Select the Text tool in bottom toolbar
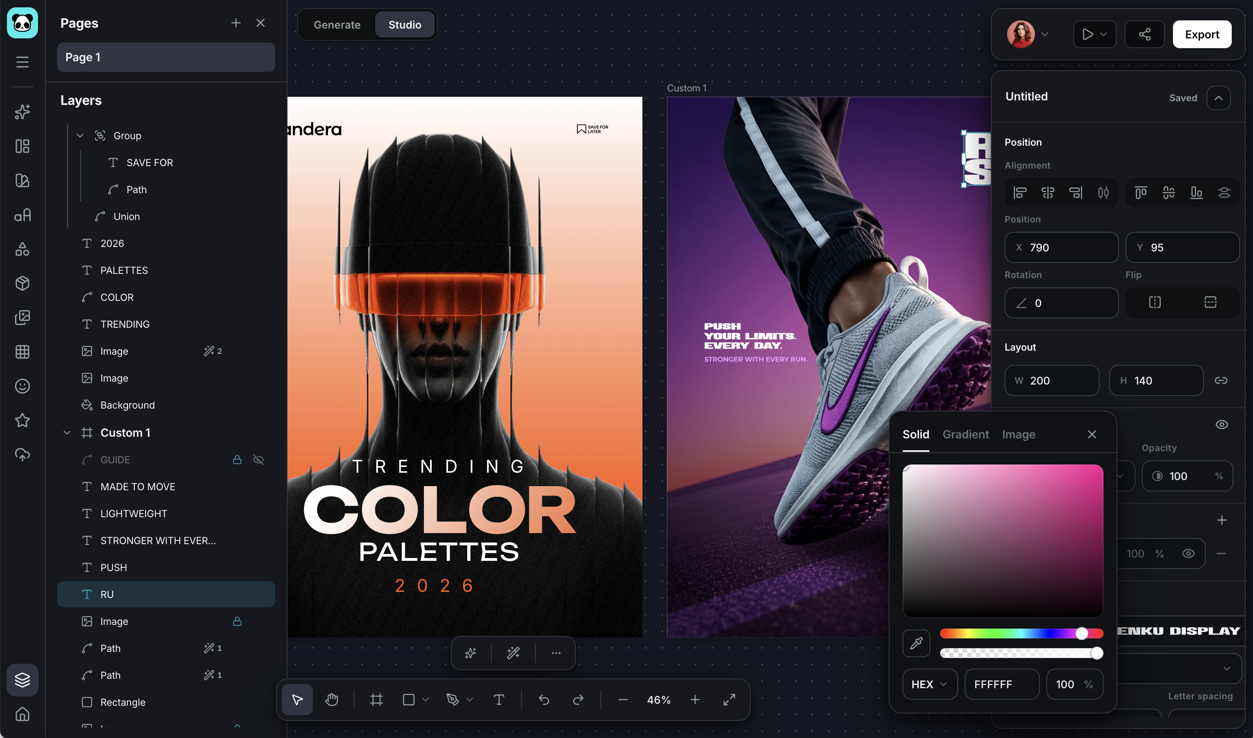The width and height of the screenshot is (1253, 738). [x=499, y=700]
